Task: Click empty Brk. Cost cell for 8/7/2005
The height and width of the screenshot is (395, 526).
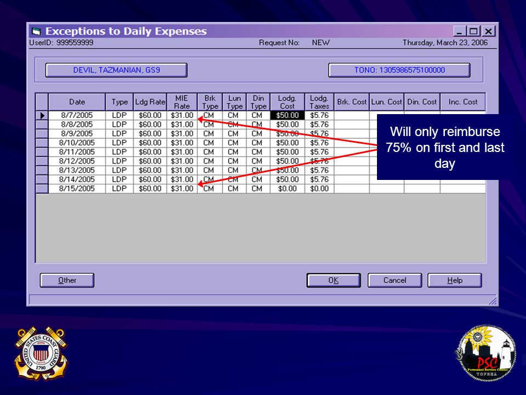Action: [352, 115]
